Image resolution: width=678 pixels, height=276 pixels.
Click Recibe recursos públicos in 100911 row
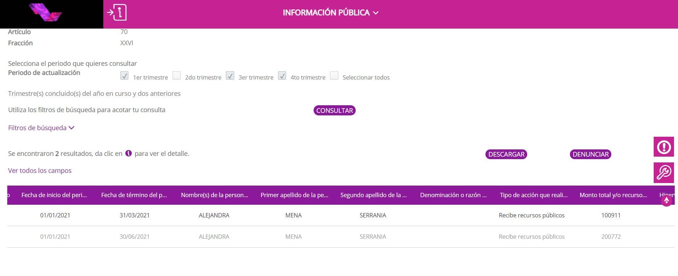tap(532, 215)
